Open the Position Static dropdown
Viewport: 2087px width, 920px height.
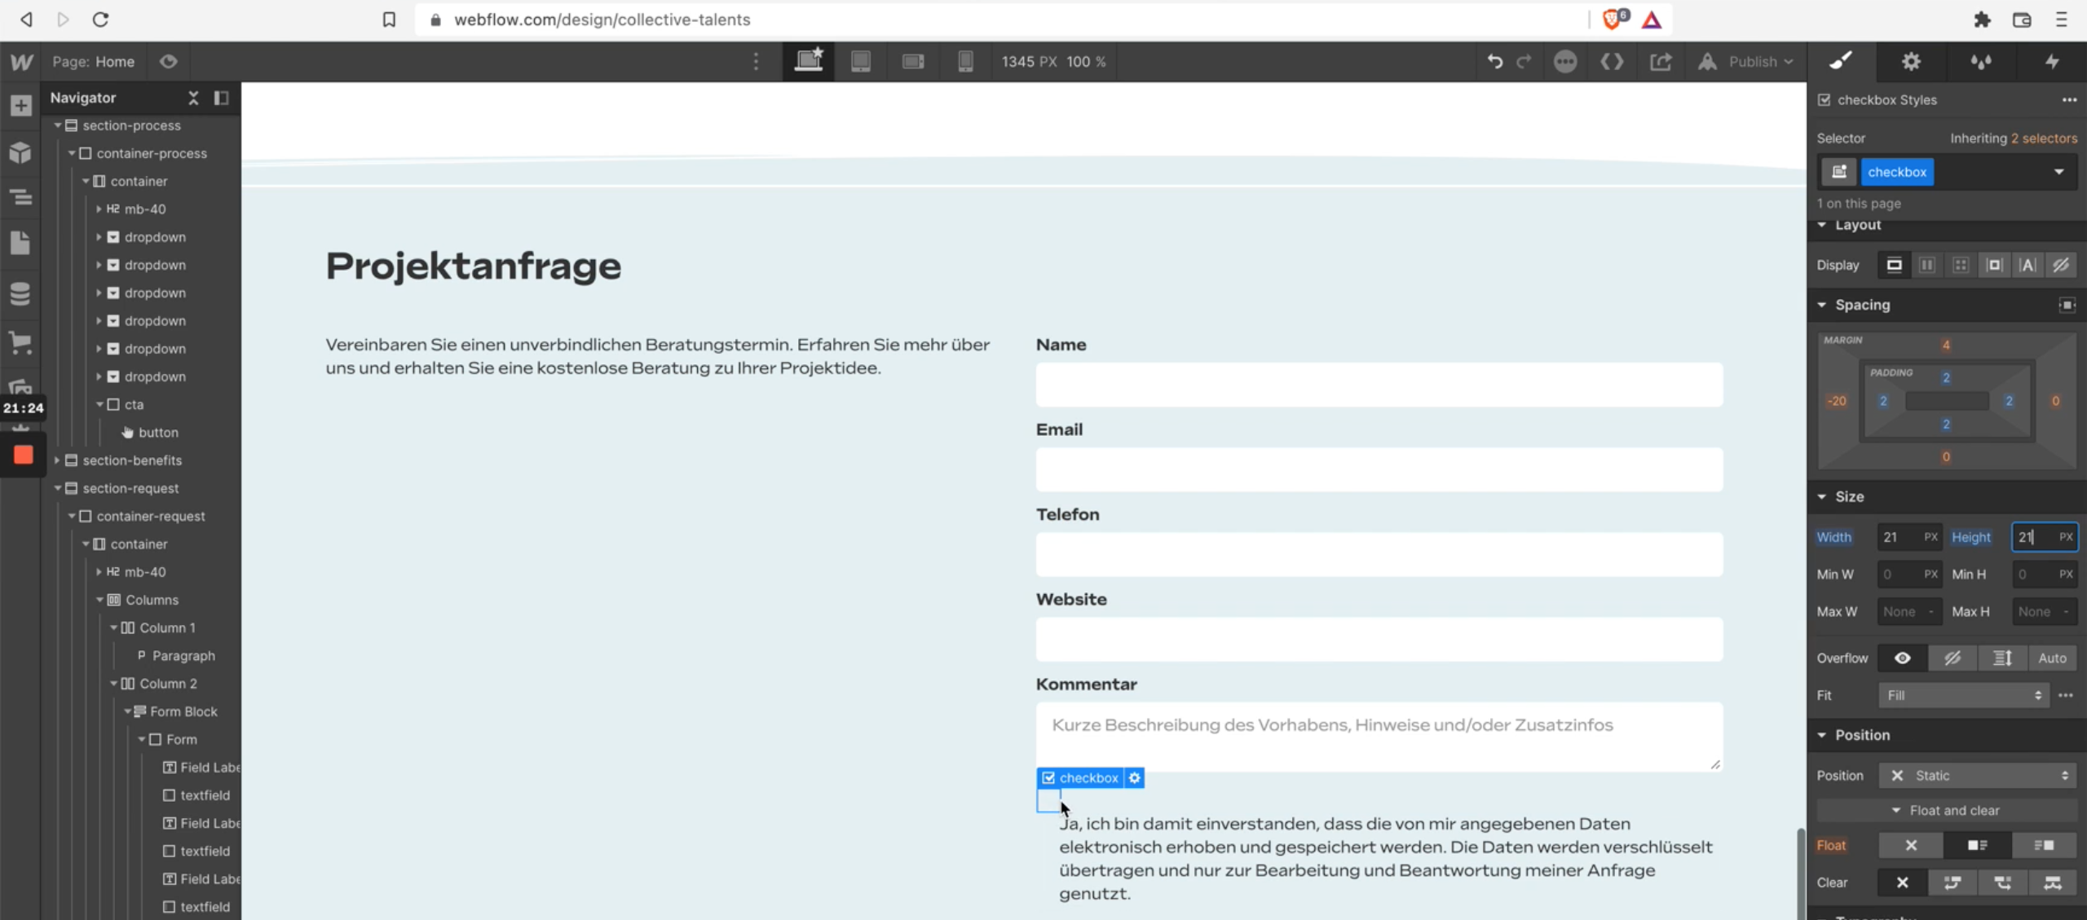1978,776
